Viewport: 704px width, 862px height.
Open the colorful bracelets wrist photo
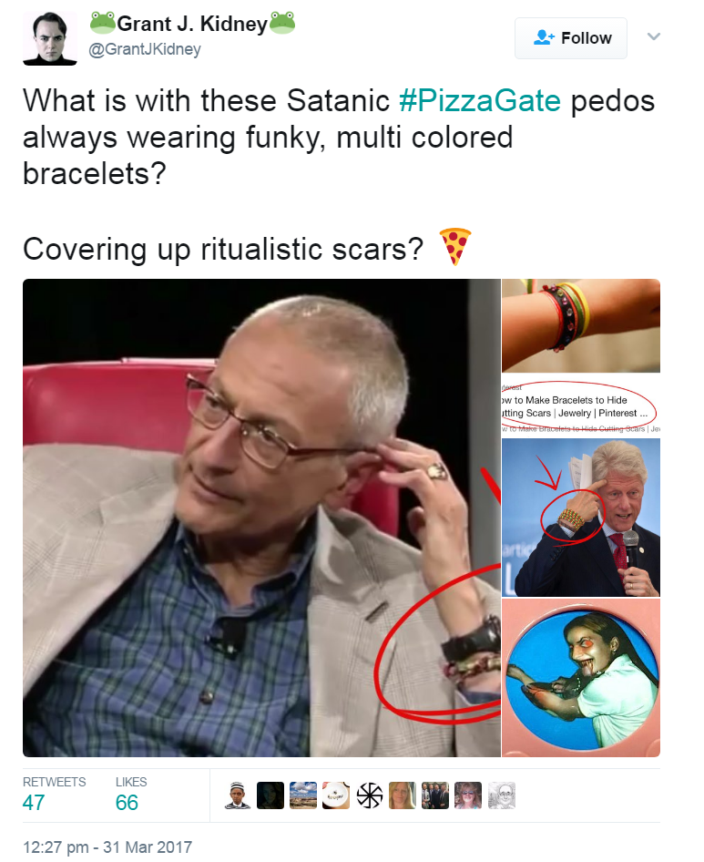[x=581, y=326]
